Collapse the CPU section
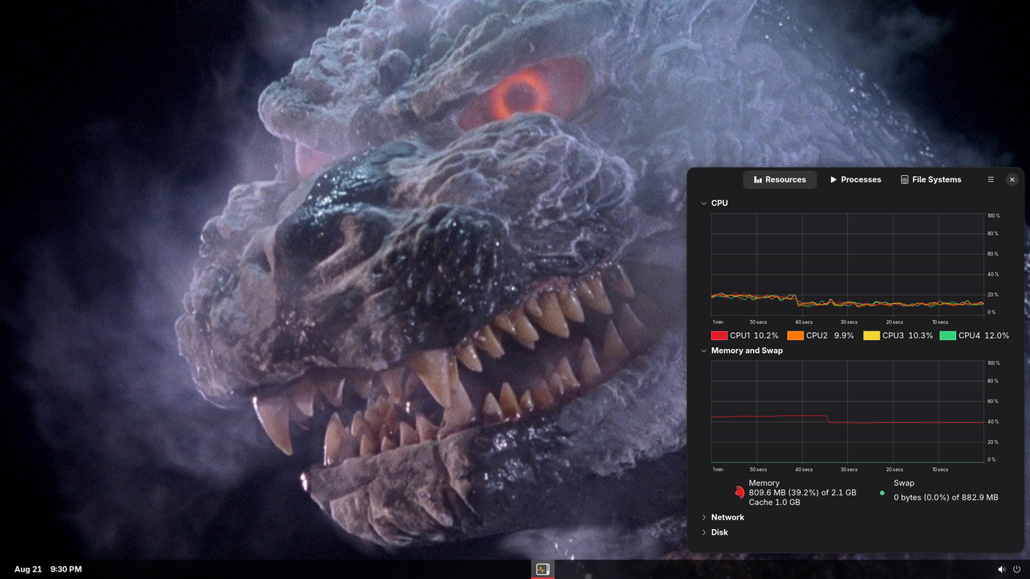 click(x=704, y=203)
